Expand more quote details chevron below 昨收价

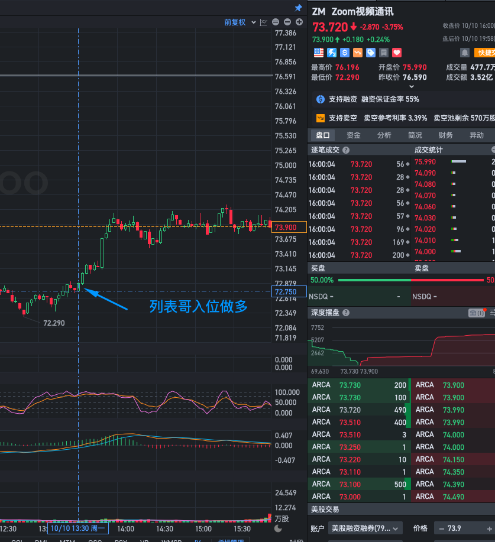(x=411, y=86)
